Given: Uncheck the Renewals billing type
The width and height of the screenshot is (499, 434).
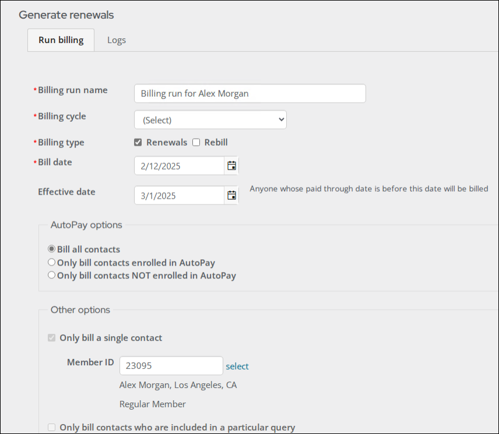Looking at the screenshot, I should tap(138, 143).
